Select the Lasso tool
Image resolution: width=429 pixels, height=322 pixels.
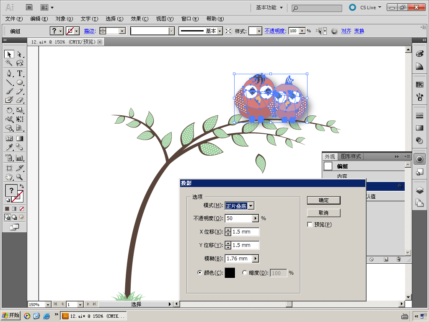(x=19, y=63)
